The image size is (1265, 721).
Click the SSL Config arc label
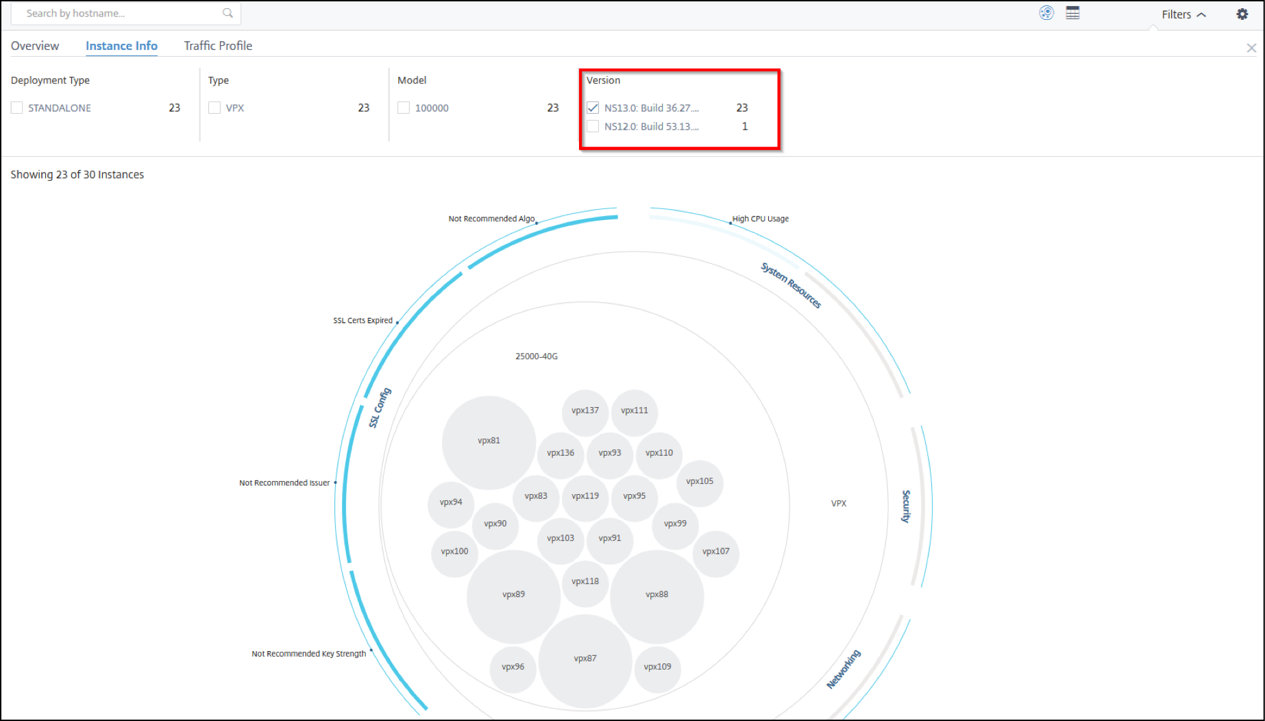coord(380,408)
